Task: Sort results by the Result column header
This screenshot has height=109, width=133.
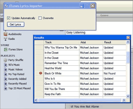Action: [114, 43]
